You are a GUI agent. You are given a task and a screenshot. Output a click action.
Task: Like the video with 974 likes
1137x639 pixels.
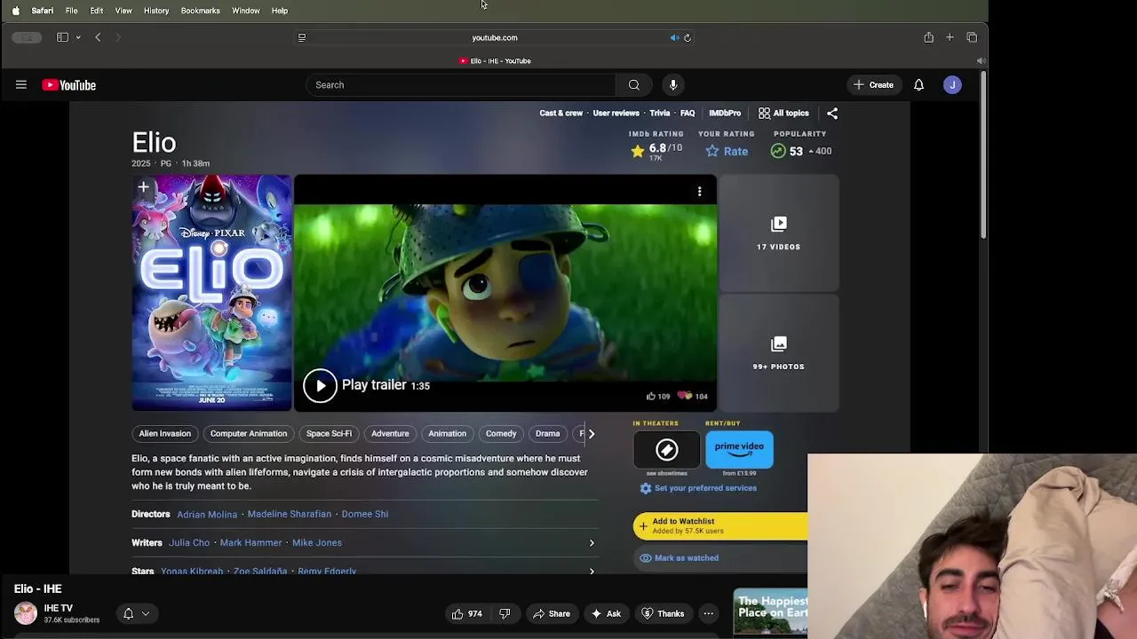pos(466,613)
